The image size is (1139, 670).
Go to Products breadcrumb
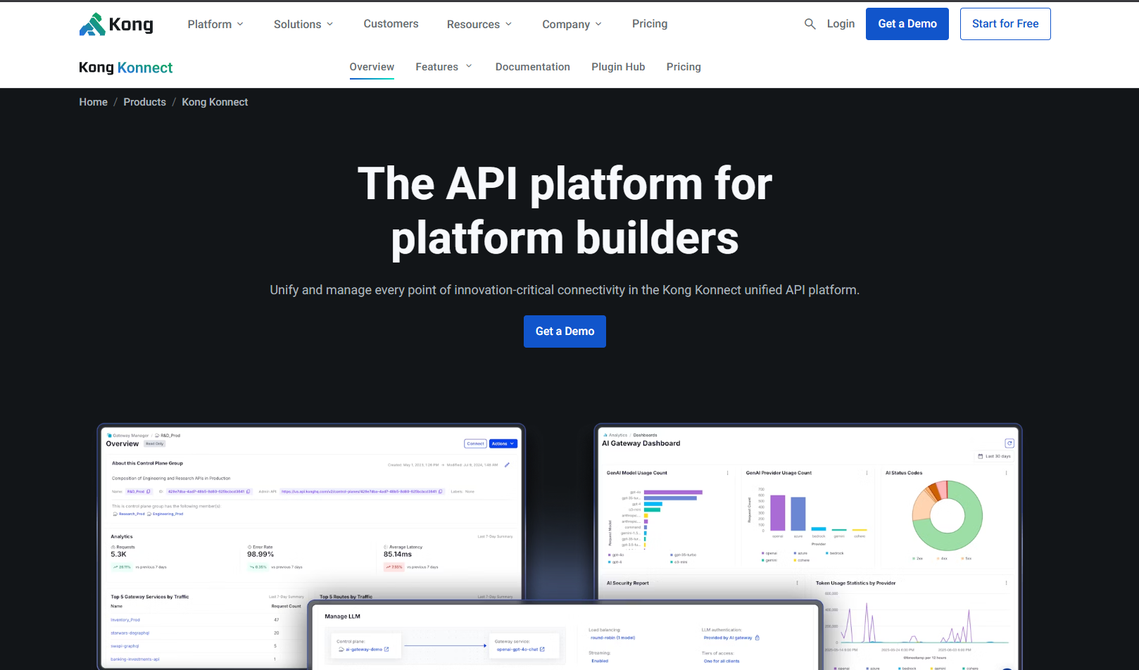[145, 102]
